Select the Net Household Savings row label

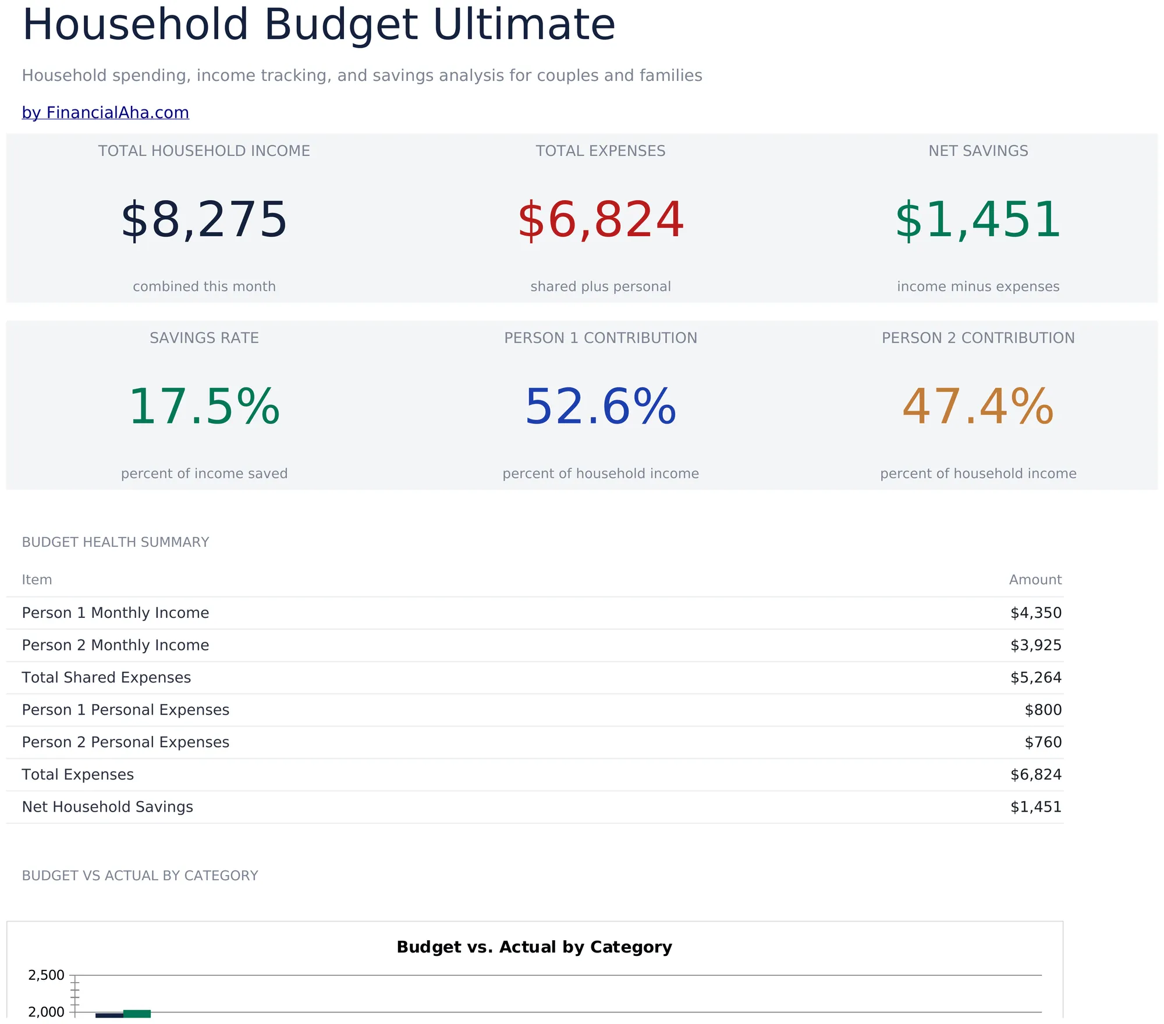click(x=108, y=807)
